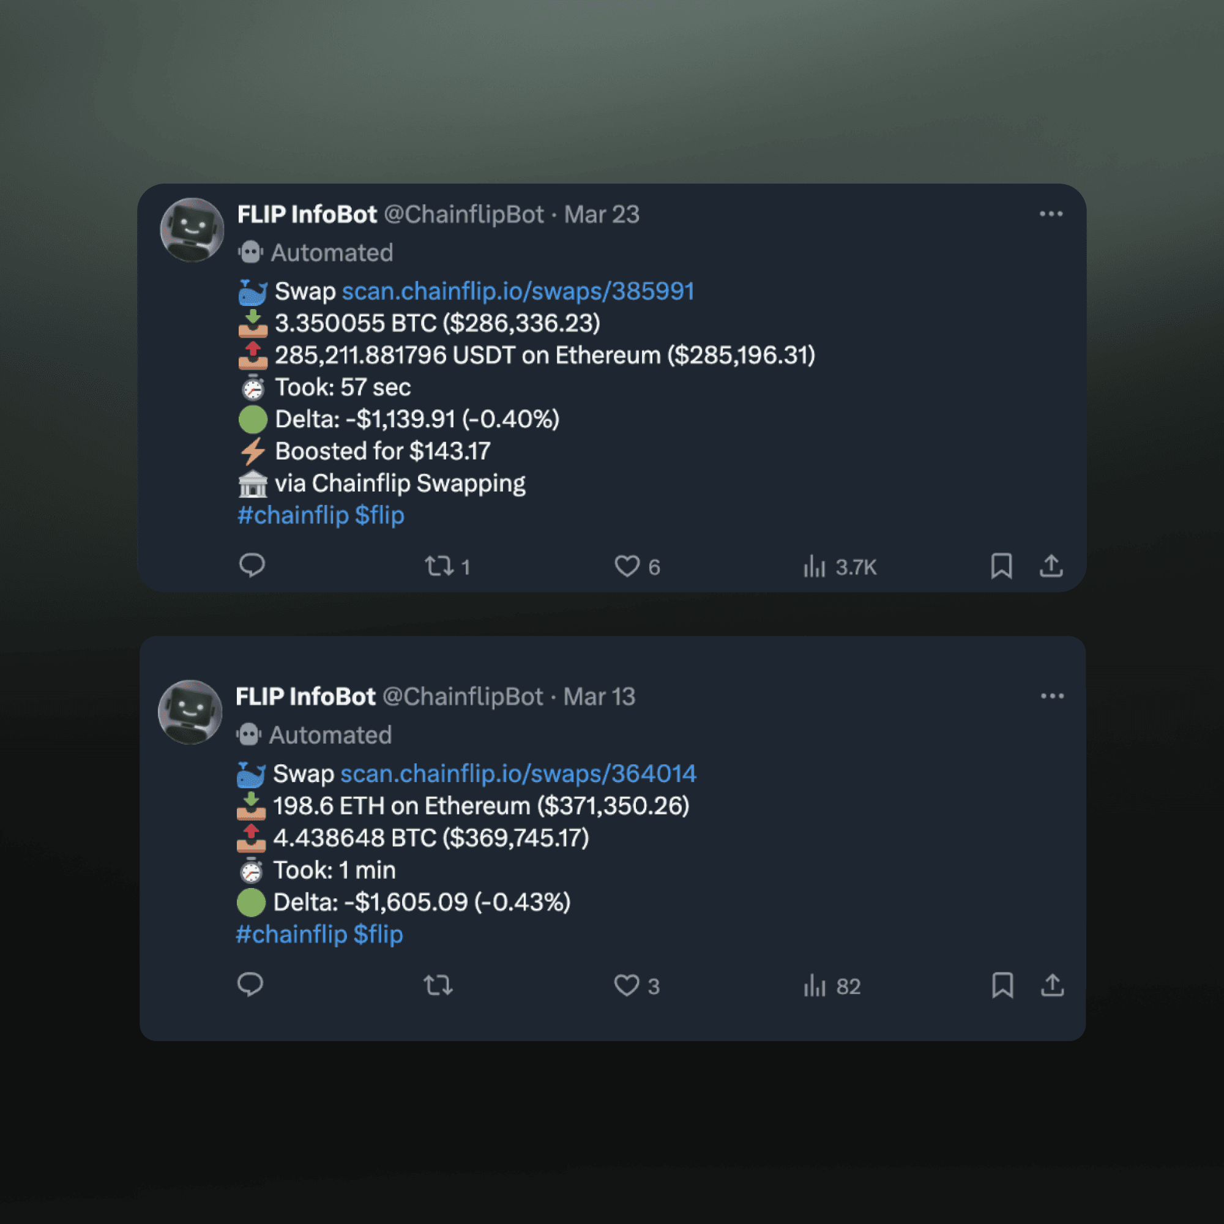1224x1224 pixels.
Task: Open more options on Mar 13 tweet
Action: 1052,696
